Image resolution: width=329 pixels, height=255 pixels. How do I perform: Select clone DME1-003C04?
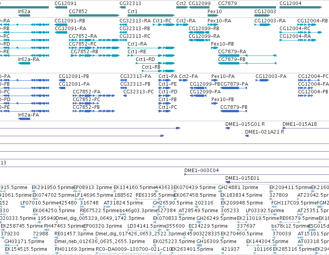pos(201,171)
